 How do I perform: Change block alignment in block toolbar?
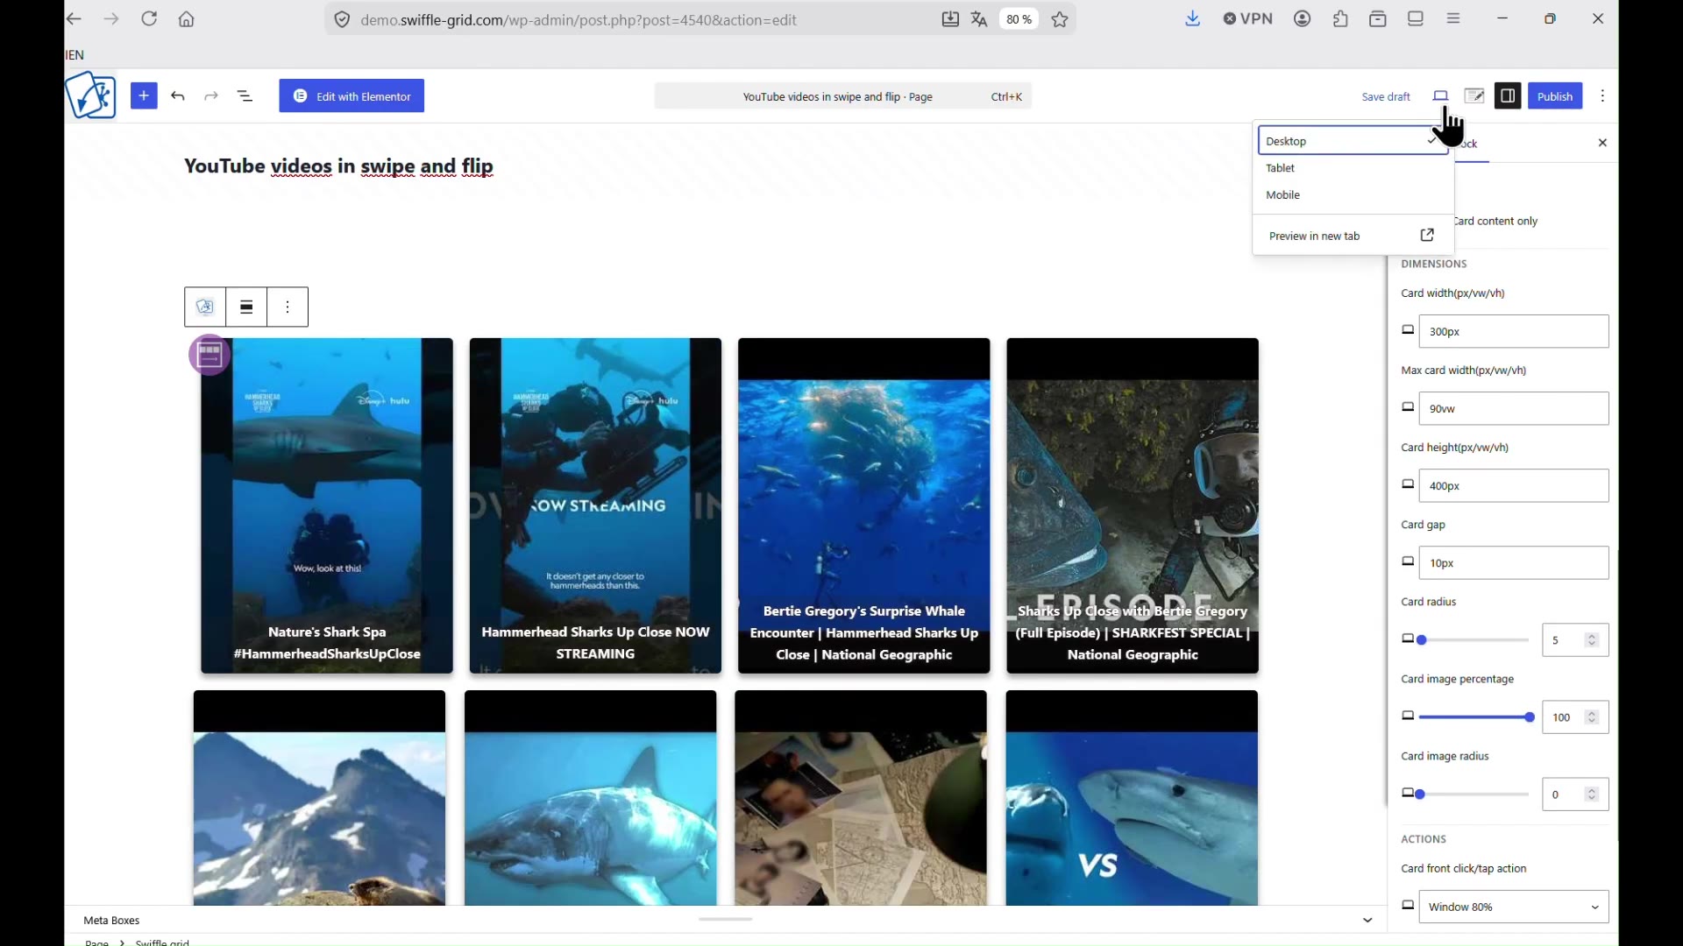click(247, 307)
